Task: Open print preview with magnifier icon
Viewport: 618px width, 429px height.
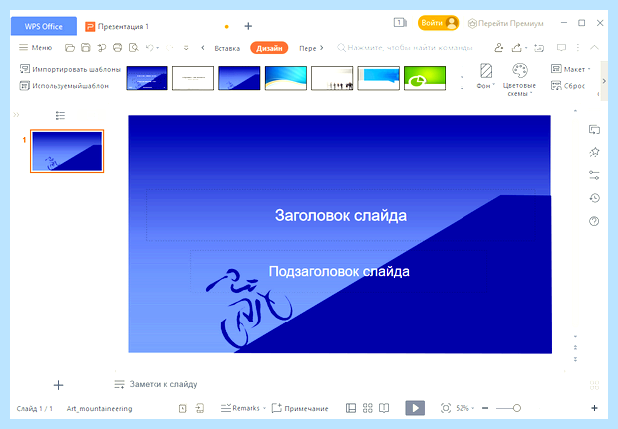Action: (134, 48)
